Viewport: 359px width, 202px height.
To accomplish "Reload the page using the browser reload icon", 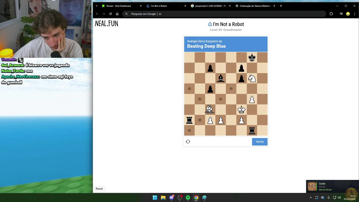I will pos(111,14).
